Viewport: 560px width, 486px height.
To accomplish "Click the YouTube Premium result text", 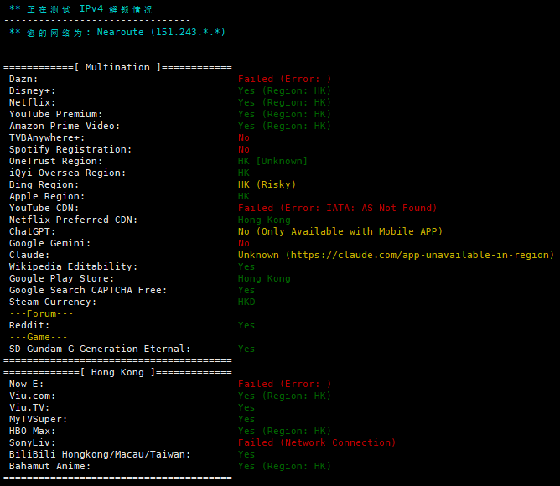I will [284, 114].
